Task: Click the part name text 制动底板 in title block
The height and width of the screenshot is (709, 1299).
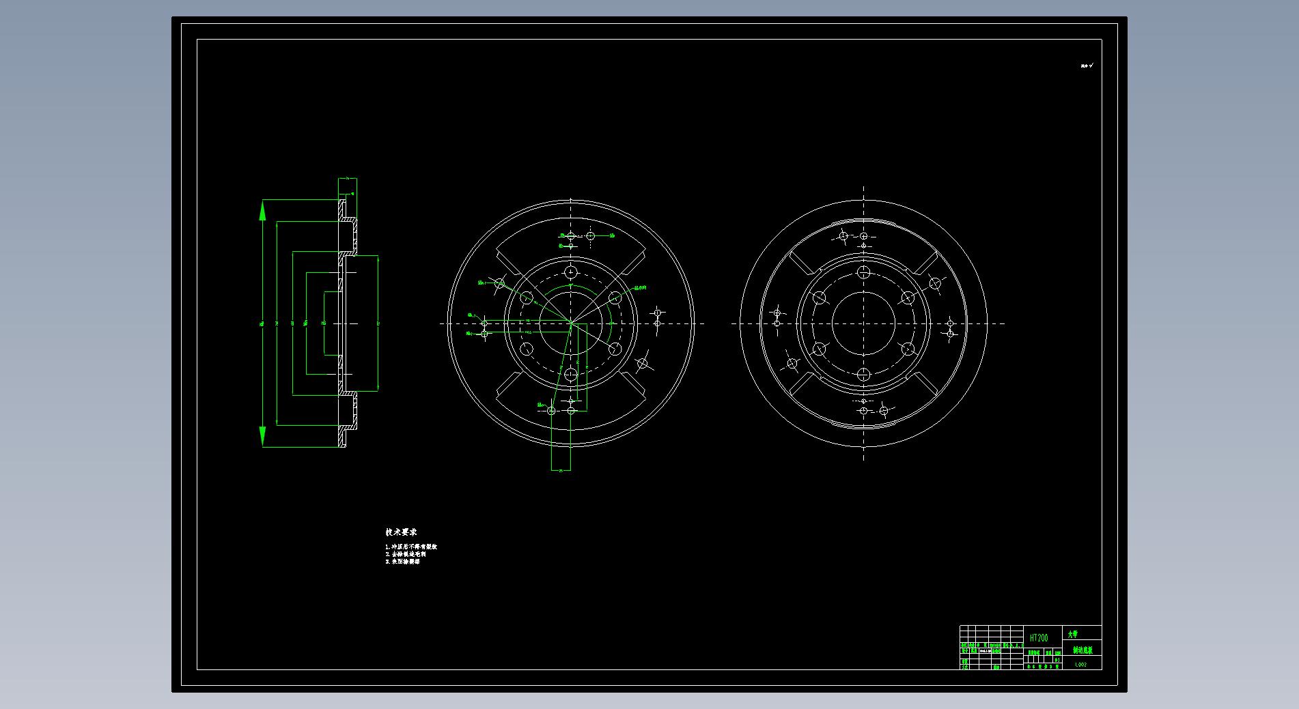Action: (1082, 650)
